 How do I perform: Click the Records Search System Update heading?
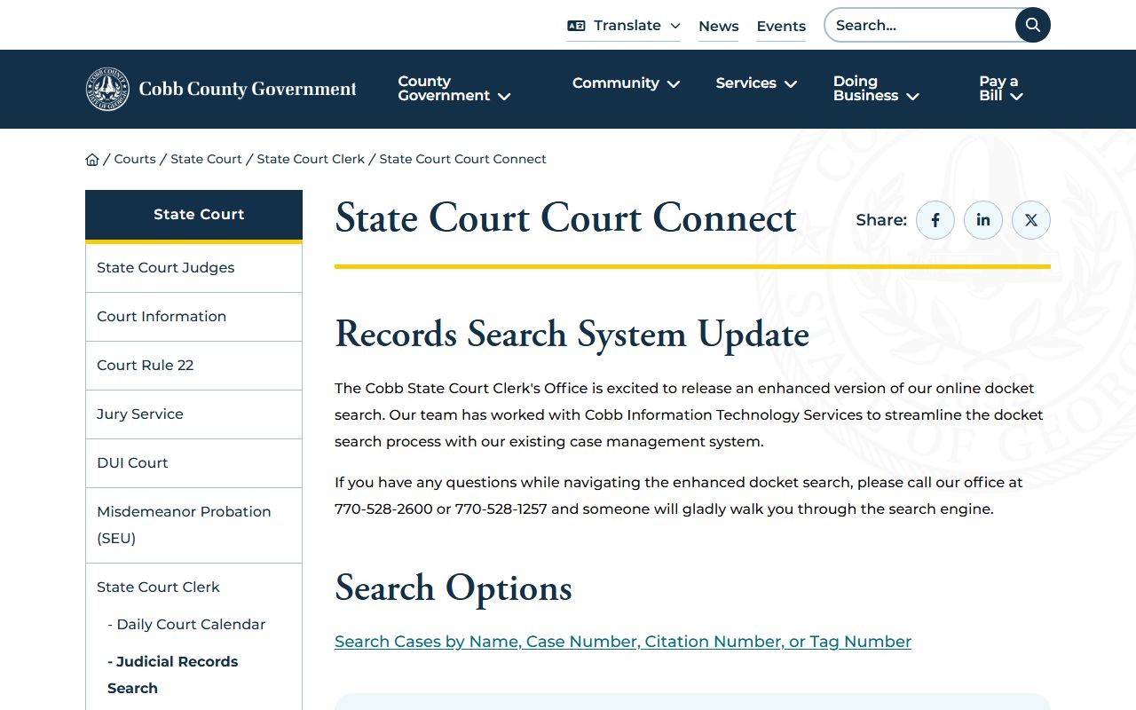(572, 335)
